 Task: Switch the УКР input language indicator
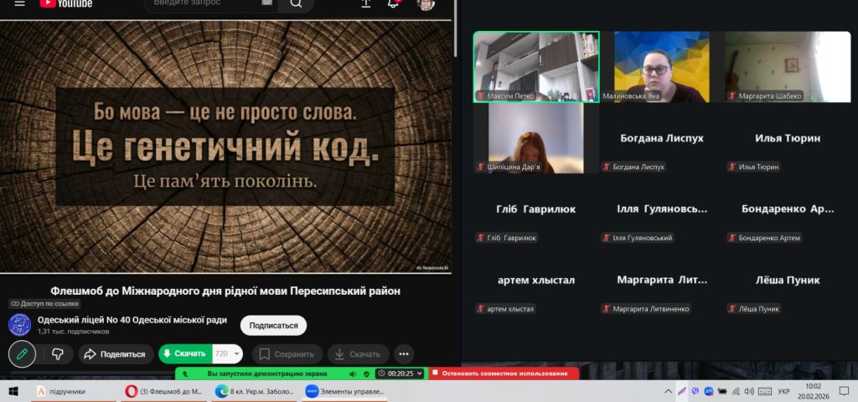pos(783,391)
